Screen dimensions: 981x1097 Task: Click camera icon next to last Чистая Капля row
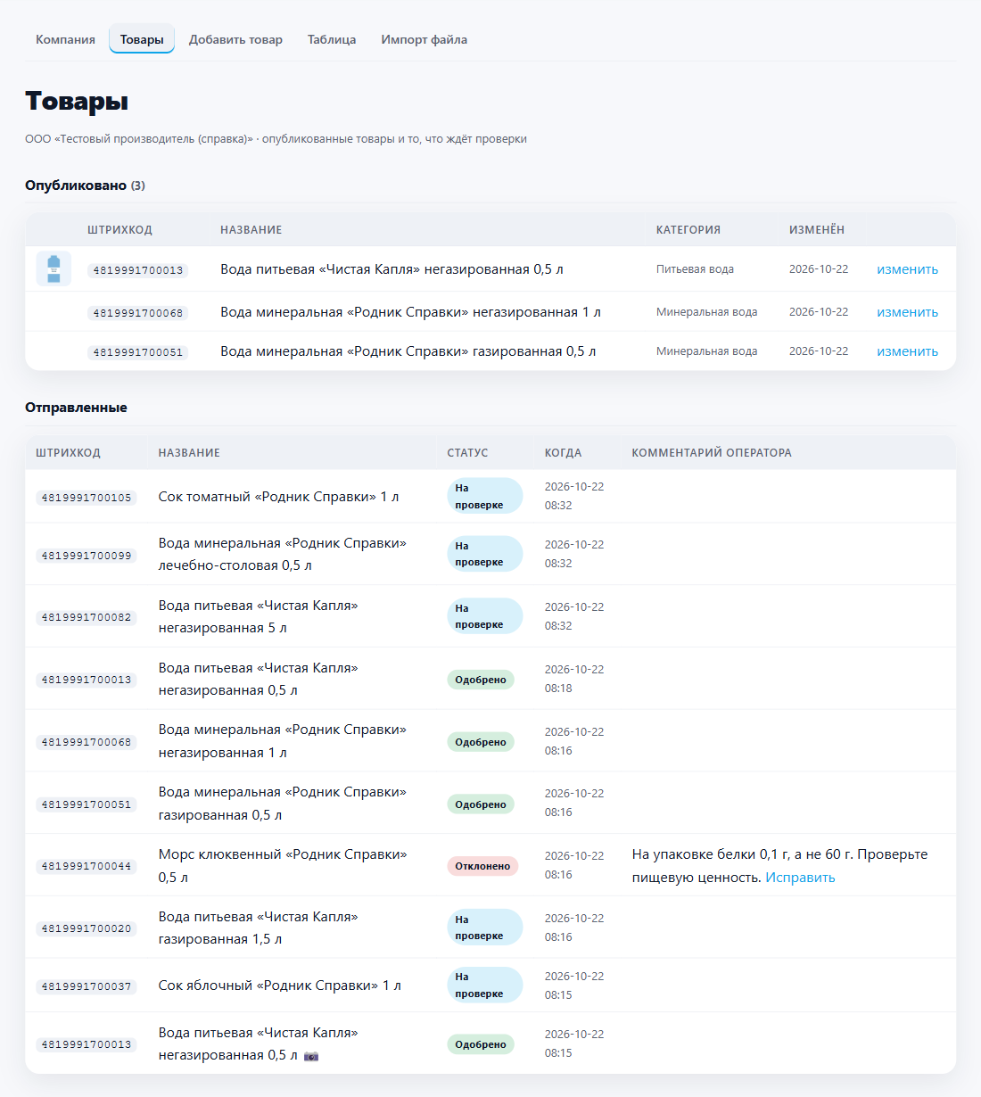click(x=311, y=1056)
